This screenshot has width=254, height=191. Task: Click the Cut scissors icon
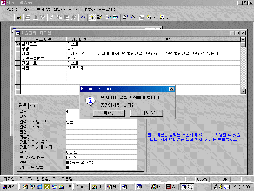pos(52,17)
